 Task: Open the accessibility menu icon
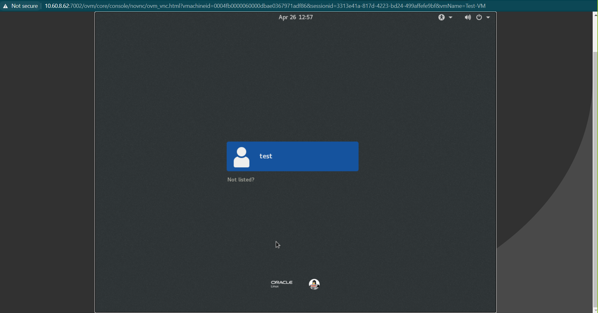(441, 18)
